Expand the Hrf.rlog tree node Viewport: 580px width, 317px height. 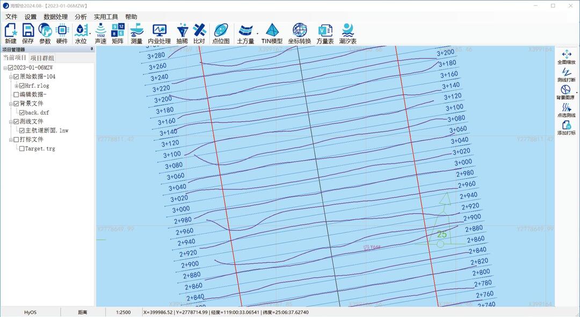click(x=16, y=85)
